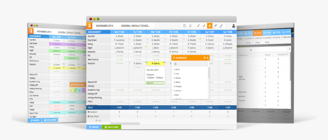Click the trash delete icon in toolbar
The image size is (328, 140).
190,26
